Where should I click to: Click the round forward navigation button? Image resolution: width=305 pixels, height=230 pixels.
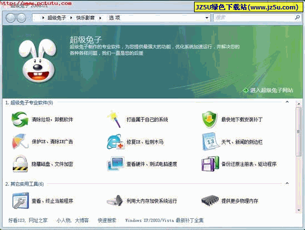(x=21, y=18)
